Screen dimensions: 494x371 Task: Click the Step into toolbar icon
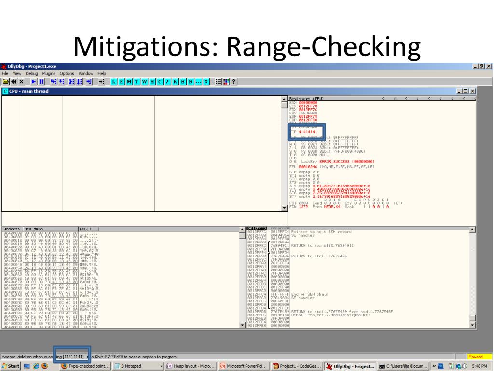coord(54,81)
